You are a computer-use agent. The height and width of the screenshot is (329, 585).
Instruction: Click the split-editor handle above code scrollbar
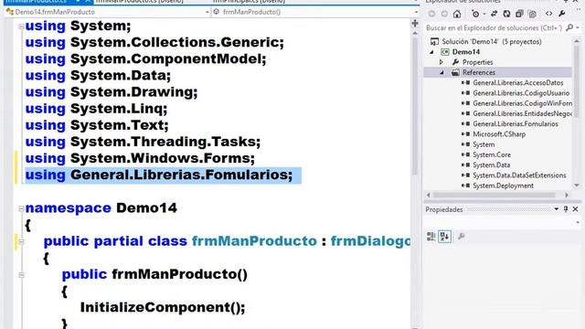pos(415,24)
